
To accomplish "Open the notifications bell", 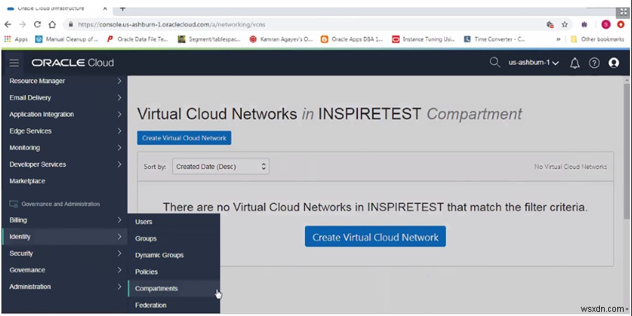I will (x=575, y=63).
